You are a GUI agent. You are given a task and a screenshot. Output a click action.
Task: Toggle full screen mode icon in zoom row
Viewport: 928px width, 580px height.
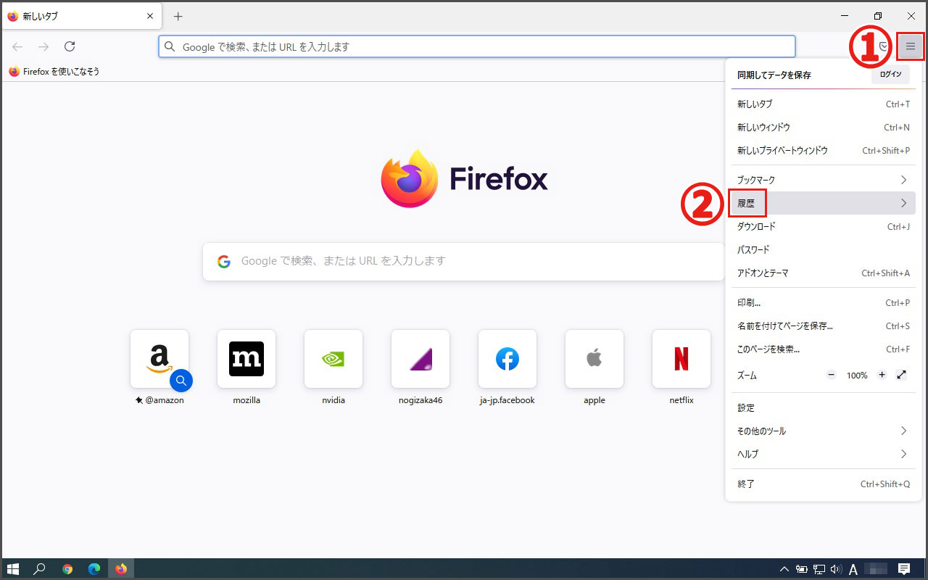[901, 375]
